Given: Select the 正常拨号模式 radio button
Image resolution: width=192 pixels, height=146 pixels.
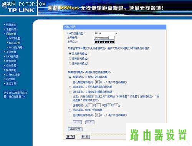Looking at the screenshot, I should click(x=70, y=54).
